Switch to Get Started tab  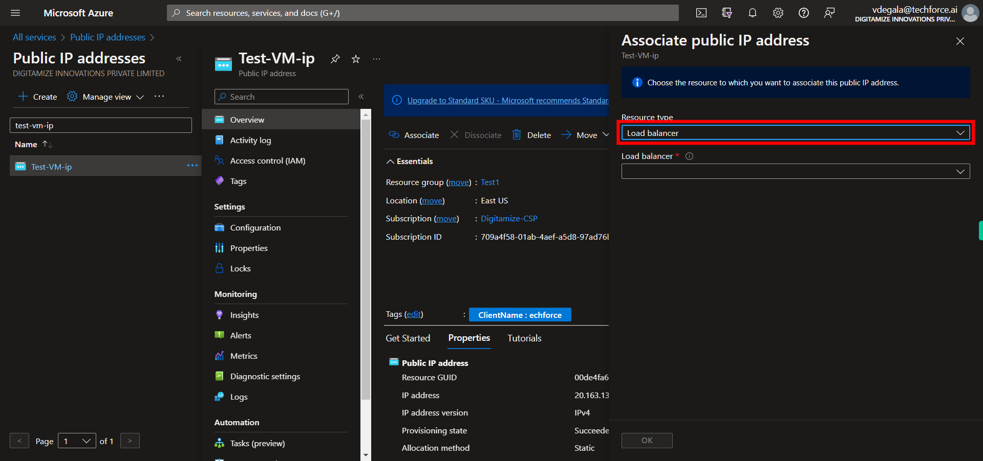pyautogui.click(x=408, y=338)
